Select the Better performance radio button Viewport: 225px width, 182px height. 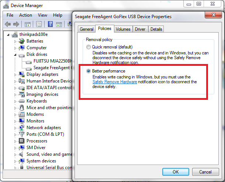(89, 71)
